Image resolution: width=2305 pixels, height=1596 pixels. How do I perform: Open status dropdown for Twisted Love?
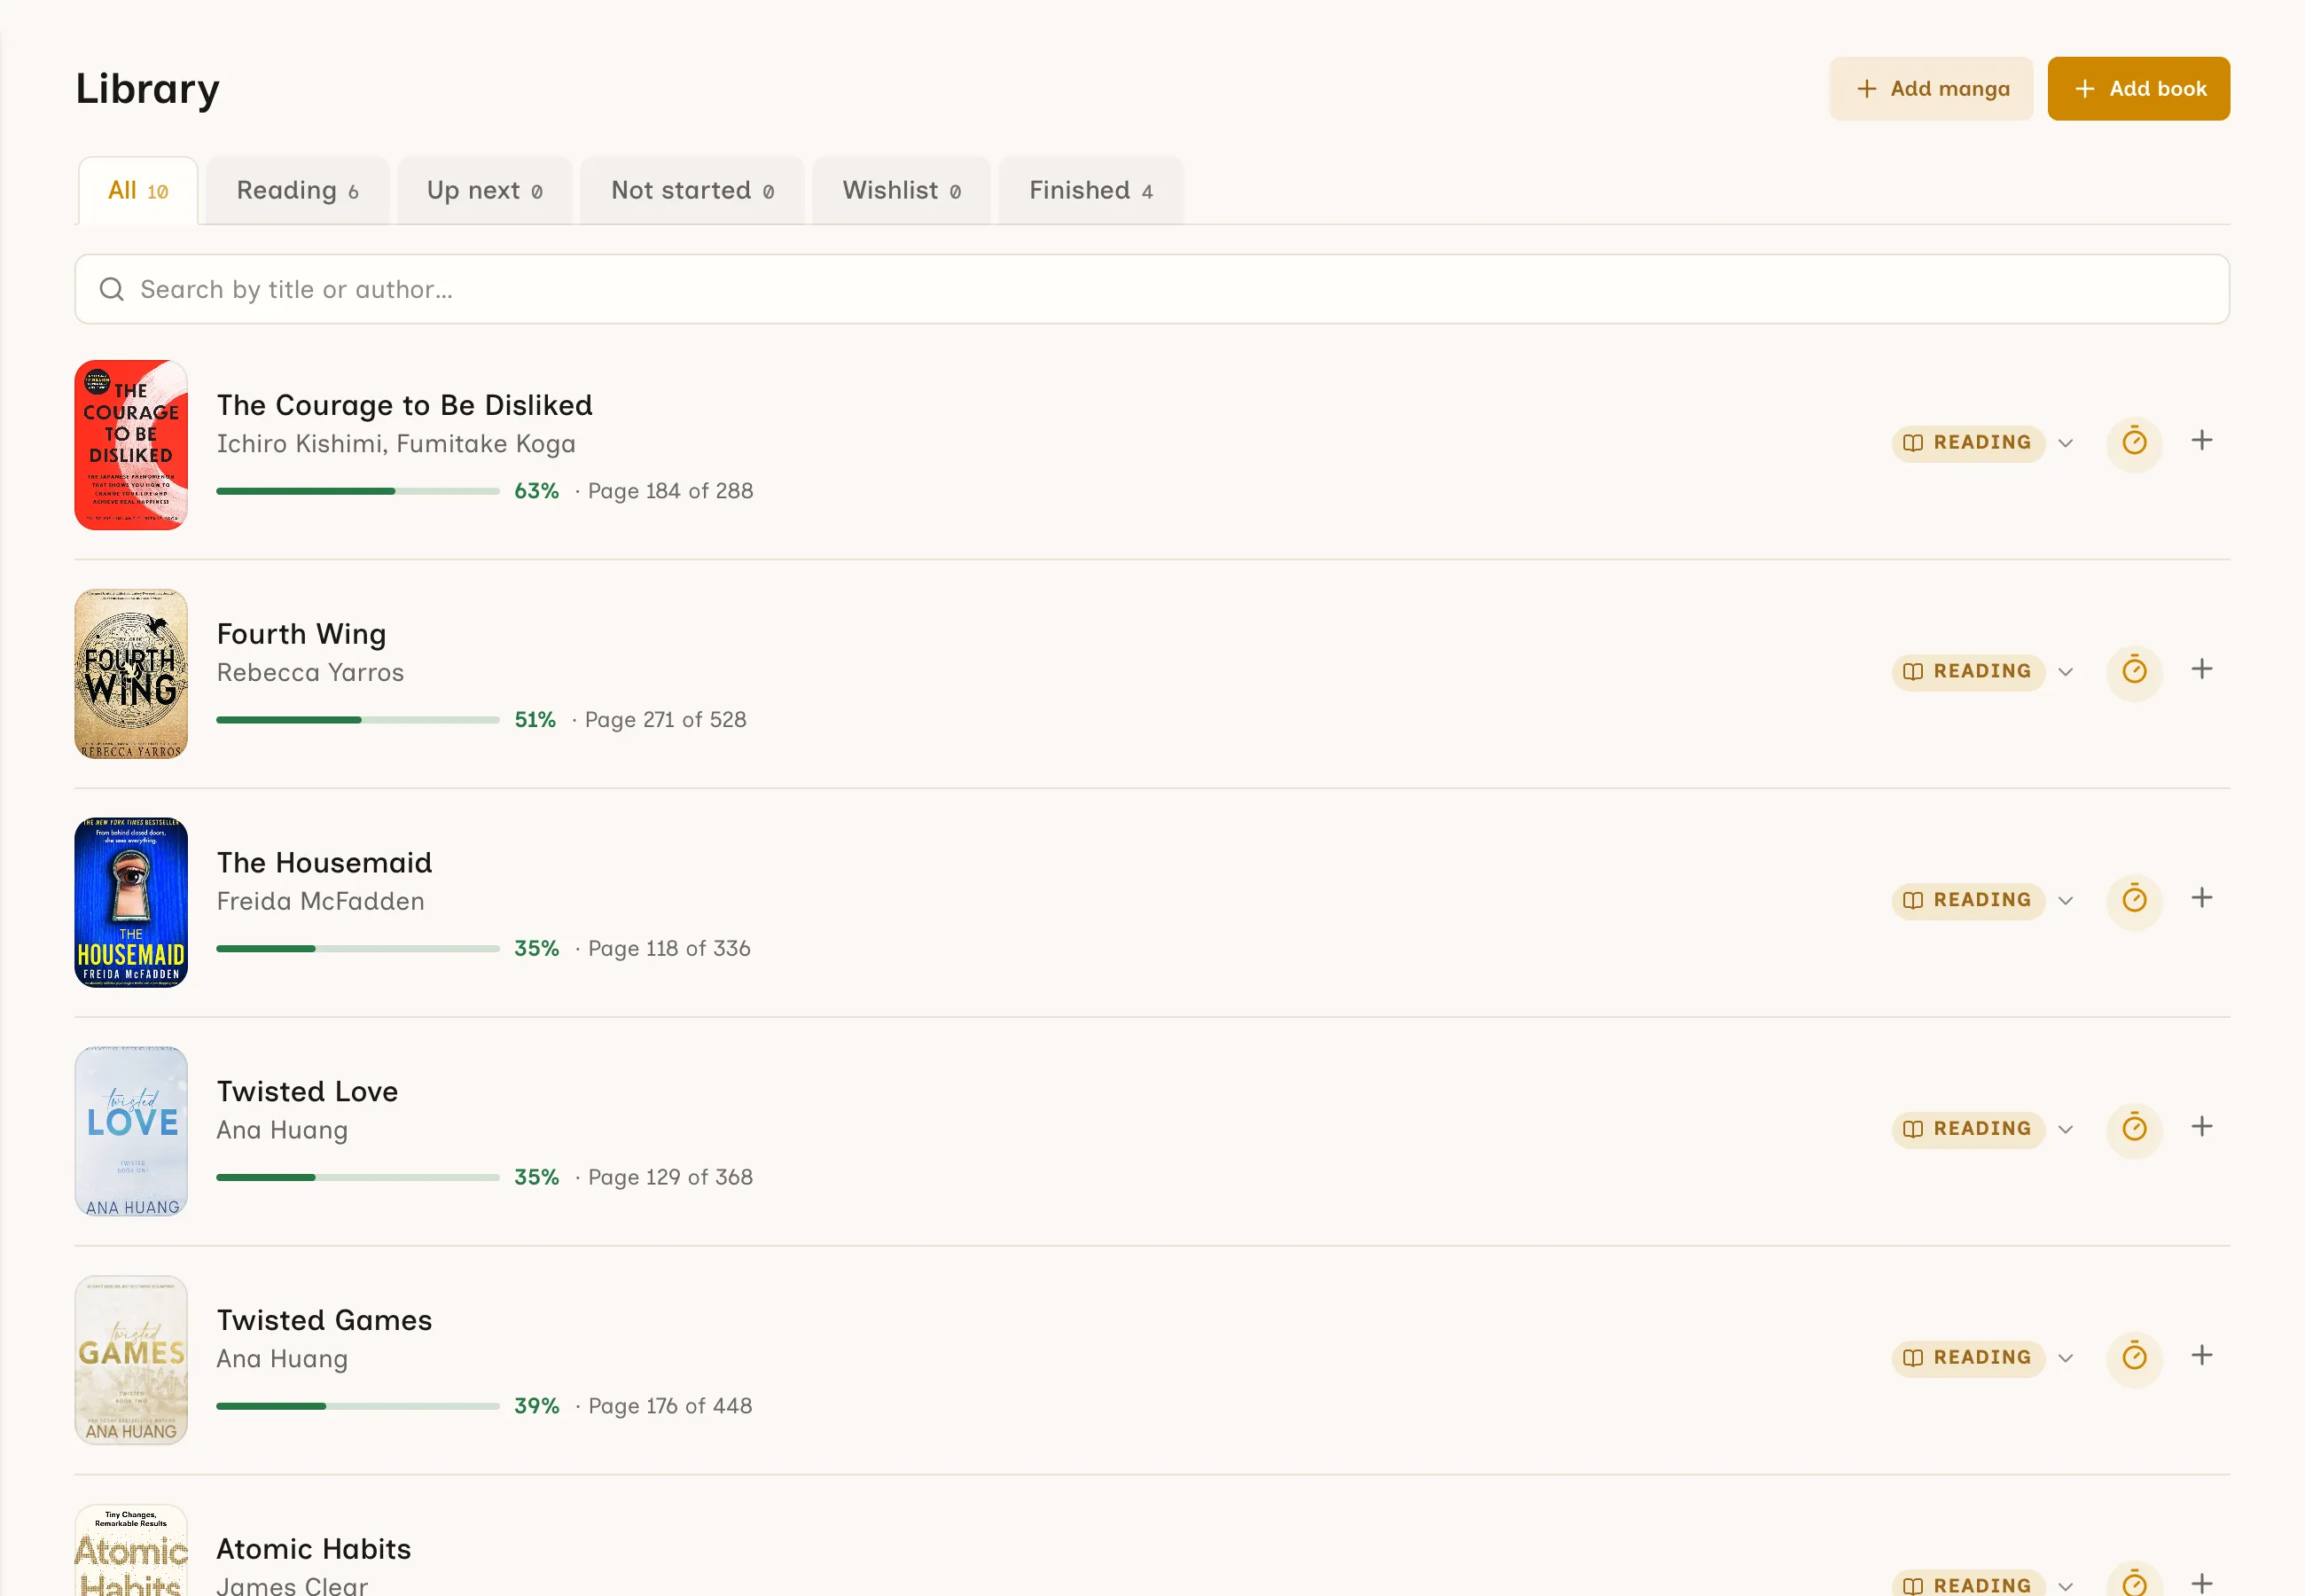pyautogui.click(x=1983, y=1129)
